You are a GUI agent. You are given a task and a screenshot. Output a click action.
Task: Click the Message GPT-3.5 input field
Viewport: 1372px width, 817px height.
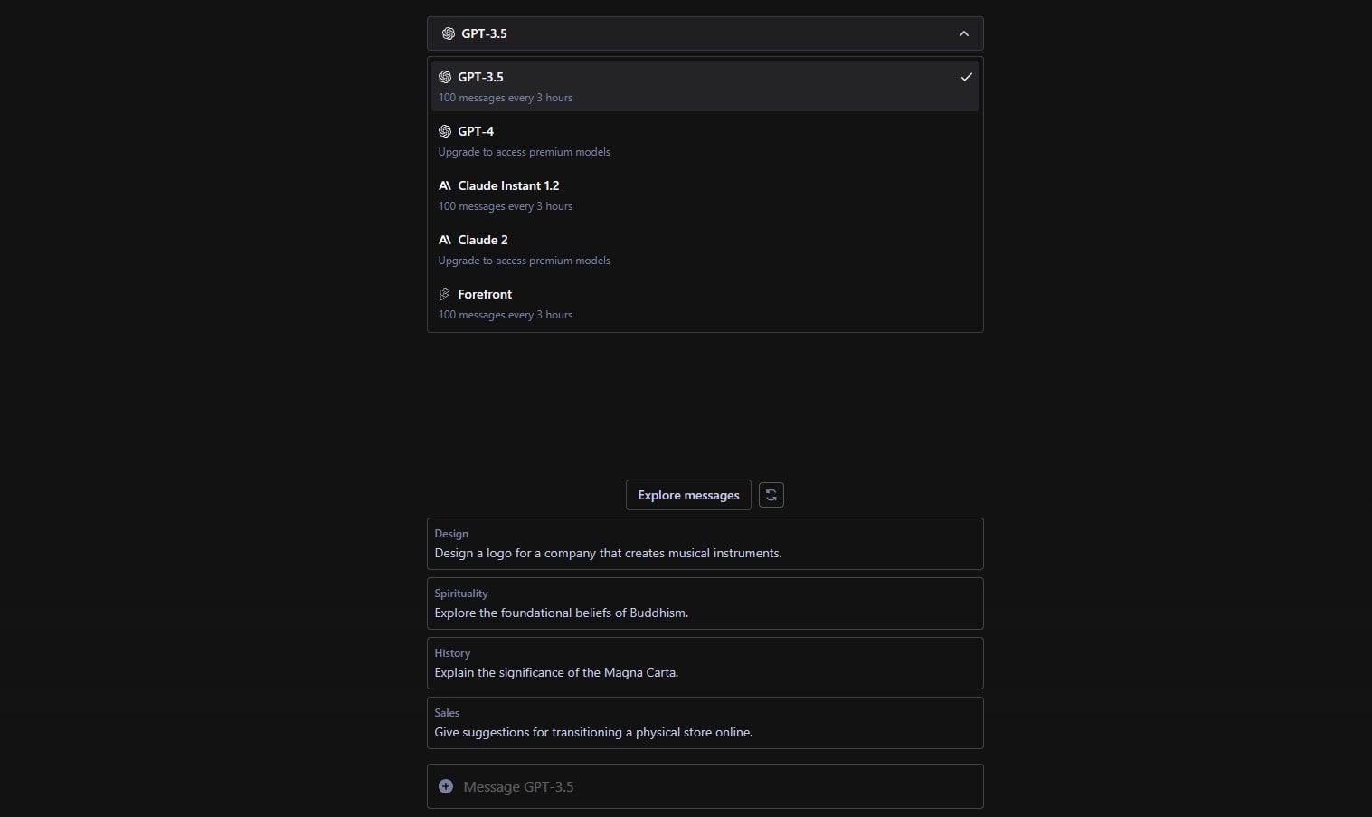pos(705,786)
